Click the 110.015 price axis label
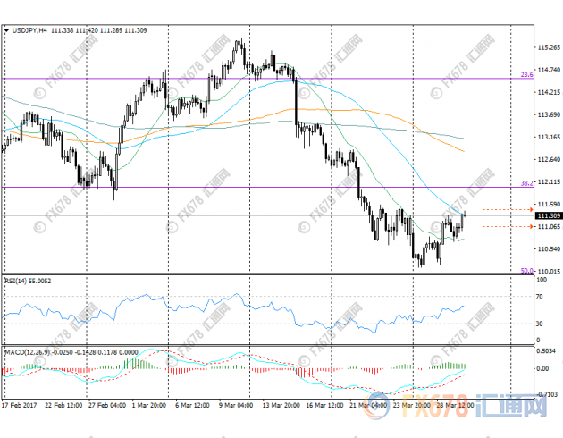The image size is (563, 438). tap(548, 271)
